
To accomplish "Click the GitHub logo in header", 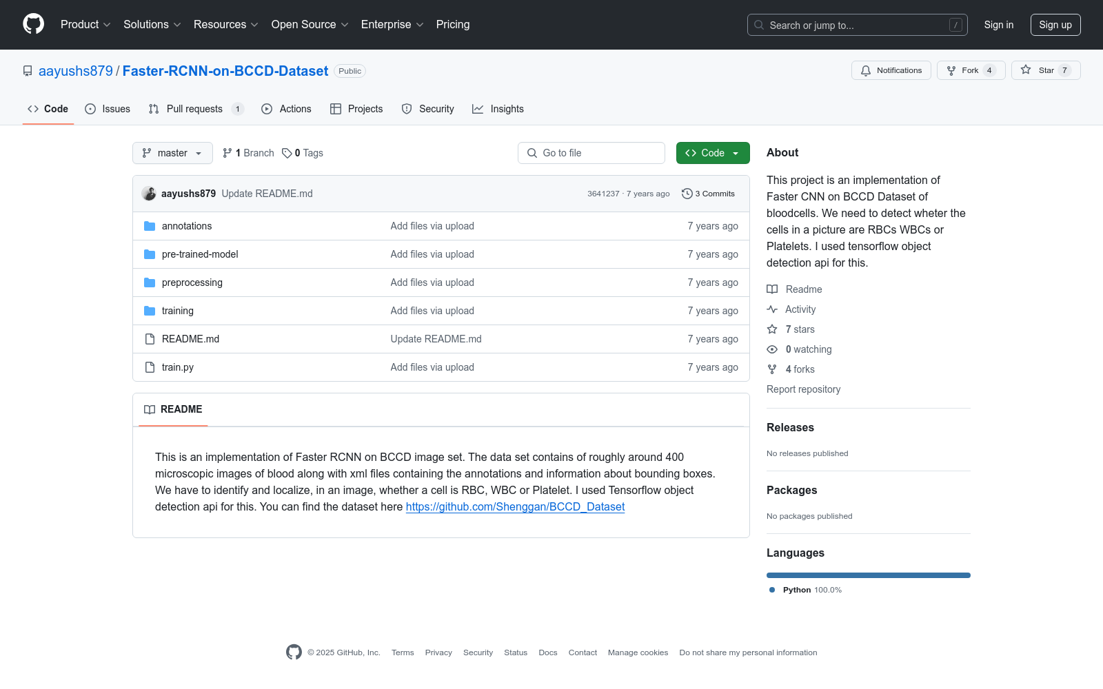I will [x=33, y=24].
